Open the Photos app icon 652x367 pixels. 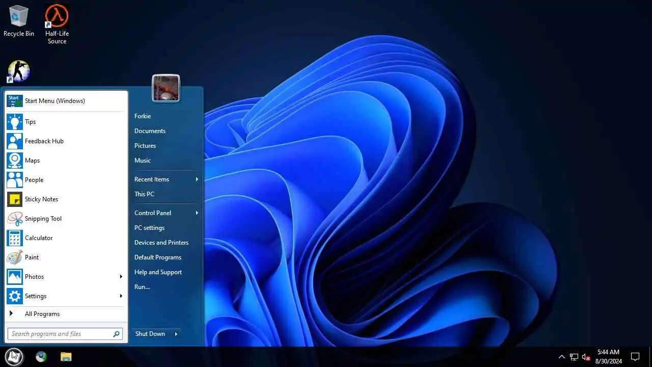(x=15, y=277)
